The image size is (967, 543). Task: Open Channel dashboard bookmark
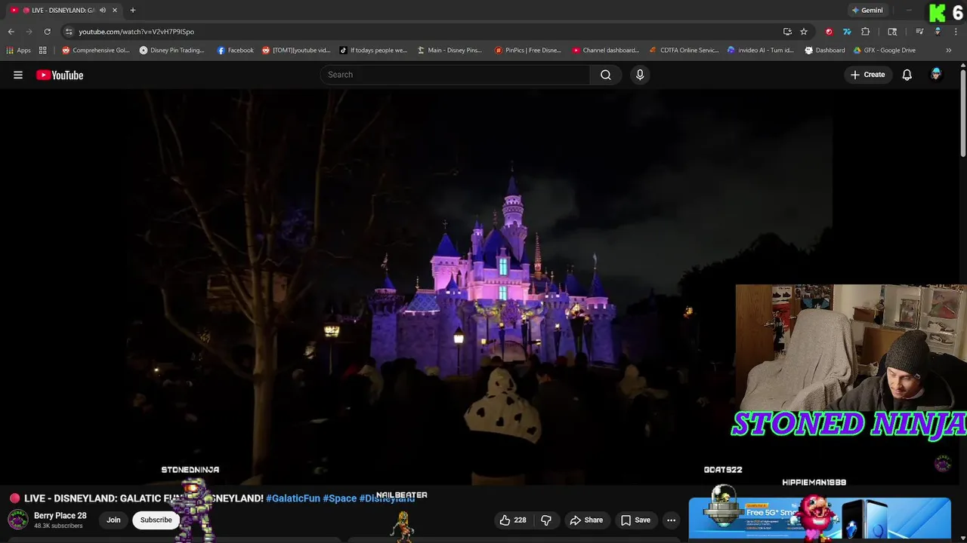(x=606, y=51)
